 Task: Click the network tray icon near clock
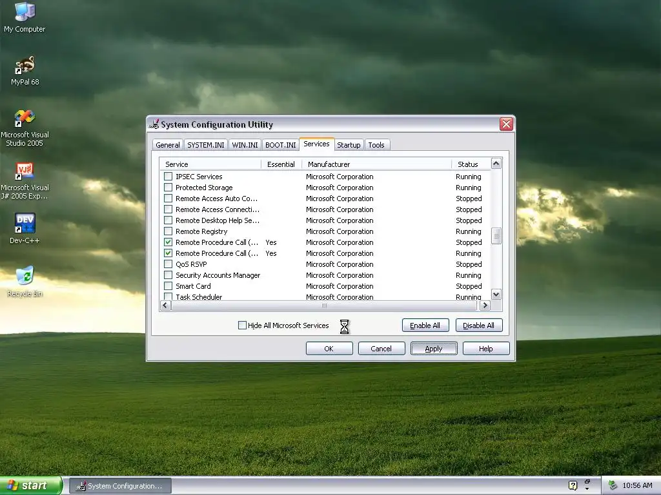[613, 485]
